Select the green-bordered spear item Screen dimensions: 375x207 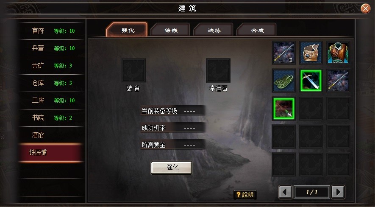pos(284,109)
